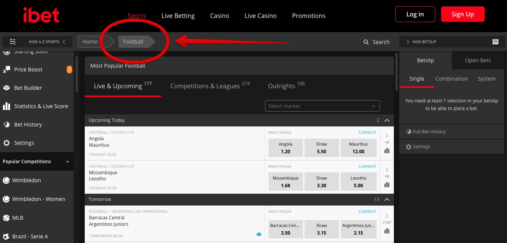This screenshot has width=507, height=243.
Task: Bet on Angola at 1.20
Action: click(x=286, y=148)
